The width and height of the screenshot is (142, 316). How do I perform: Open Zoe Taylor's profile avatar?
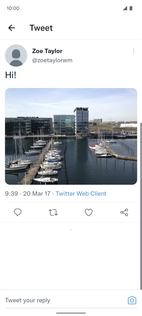click(16, 55)
